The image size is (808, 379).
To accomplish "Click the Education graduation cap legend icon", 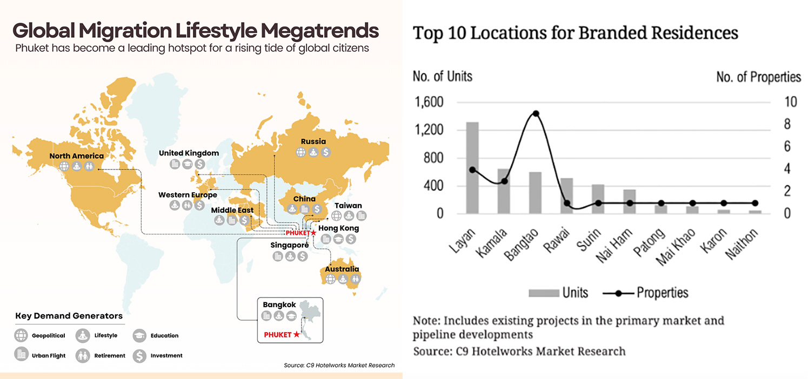I will click(139, 335).
